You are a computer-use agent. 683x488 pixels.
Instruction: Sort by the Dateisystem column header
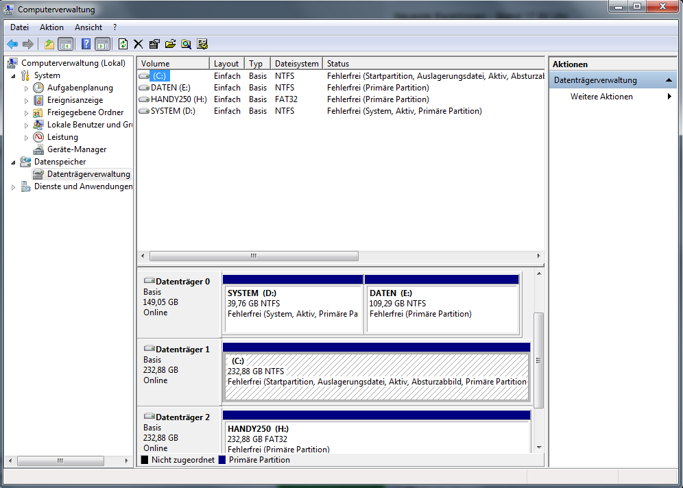point(296,64)
